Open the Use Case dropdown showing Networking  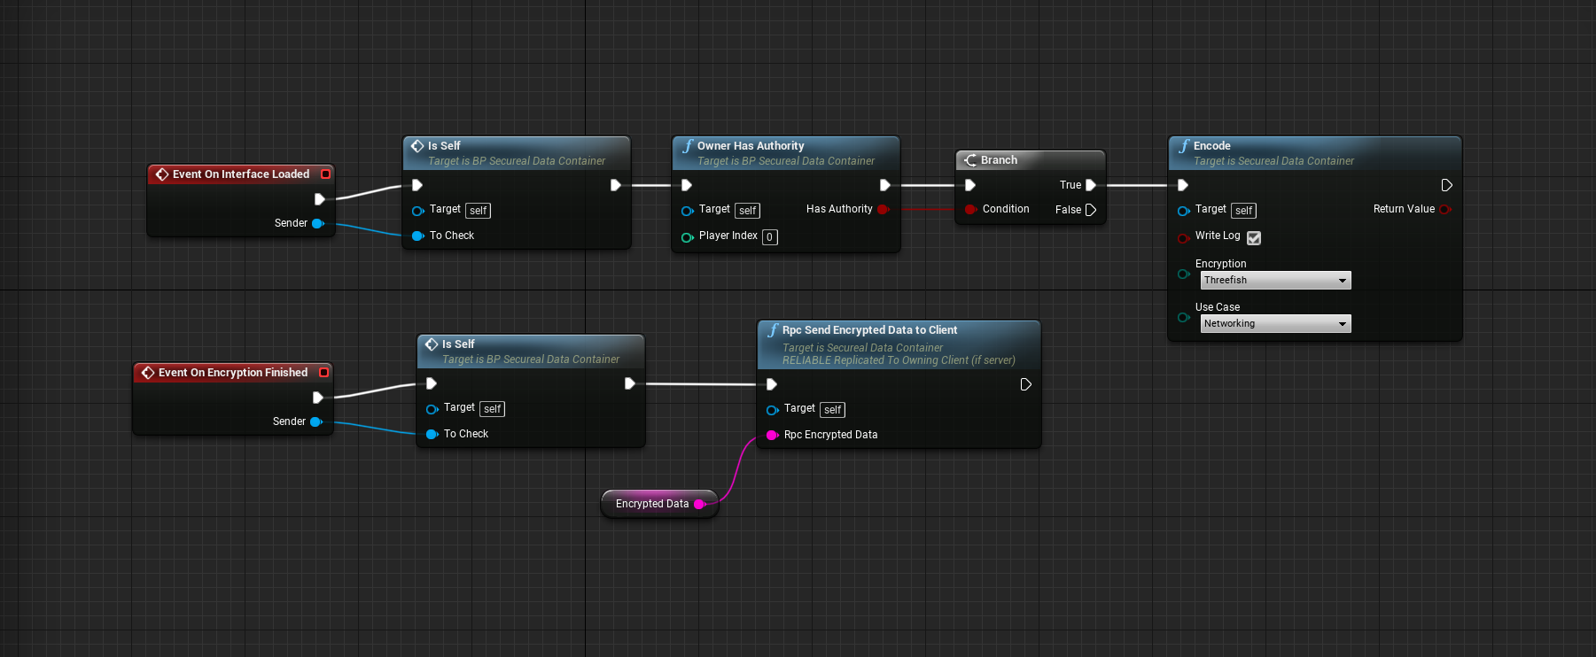[1275, 324]
